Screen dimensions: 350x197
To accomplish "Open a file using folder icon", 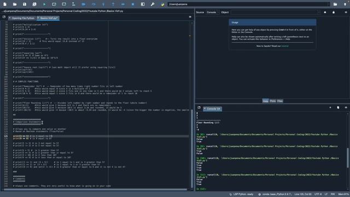I will click(15, 4).
